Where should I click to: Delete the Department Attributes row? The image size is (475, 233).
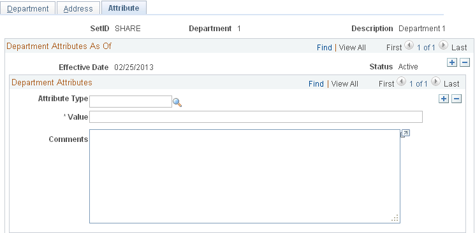tap(457, 99)
